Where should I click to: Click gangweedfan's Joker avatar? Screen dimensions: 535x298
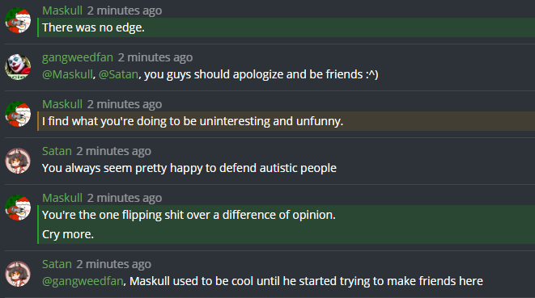click(x=18, y=67)
